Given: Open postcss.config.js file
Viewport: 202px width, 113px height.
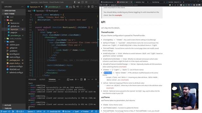Looking at the screenshot, I should pos(16,66).
